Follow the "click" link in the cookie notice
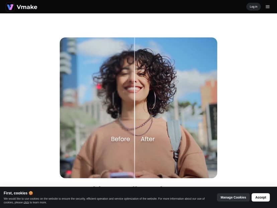This screenshot has height=208, width=277. (26, 202)
